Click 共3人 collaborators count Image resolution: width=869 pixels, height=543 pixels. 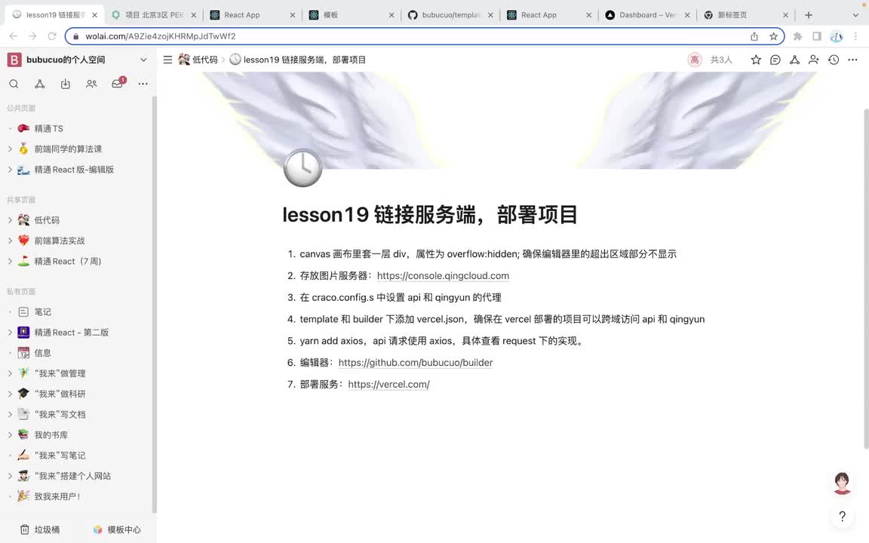click(x=721, y=60)
